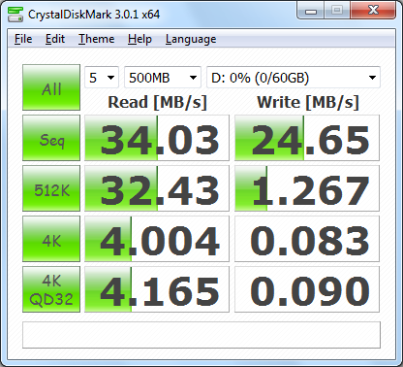
Task: Open the Language menu
Action: click(x=191, y=39)
